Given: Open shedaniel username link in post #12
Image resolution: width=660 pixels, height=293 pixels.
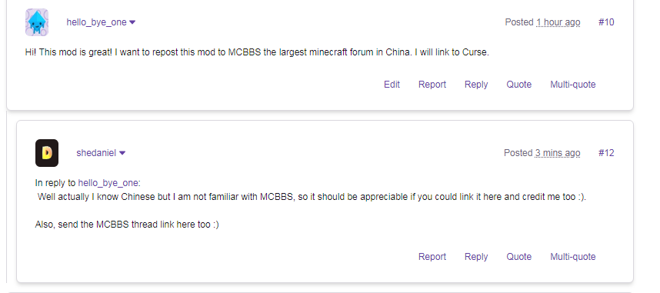Looking at the screenshot, I should [96, 153].
